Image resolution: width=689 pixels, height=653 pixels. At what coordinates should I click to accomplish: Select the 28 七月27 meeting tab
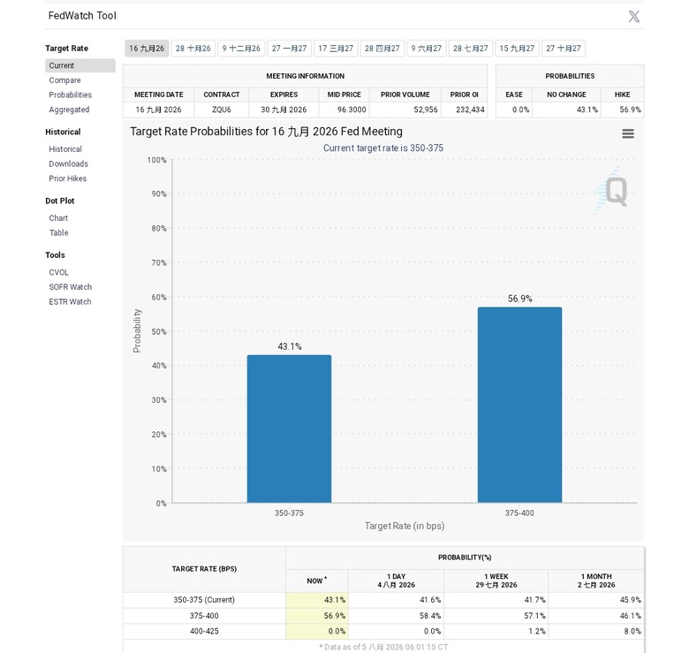pos(471,49)
